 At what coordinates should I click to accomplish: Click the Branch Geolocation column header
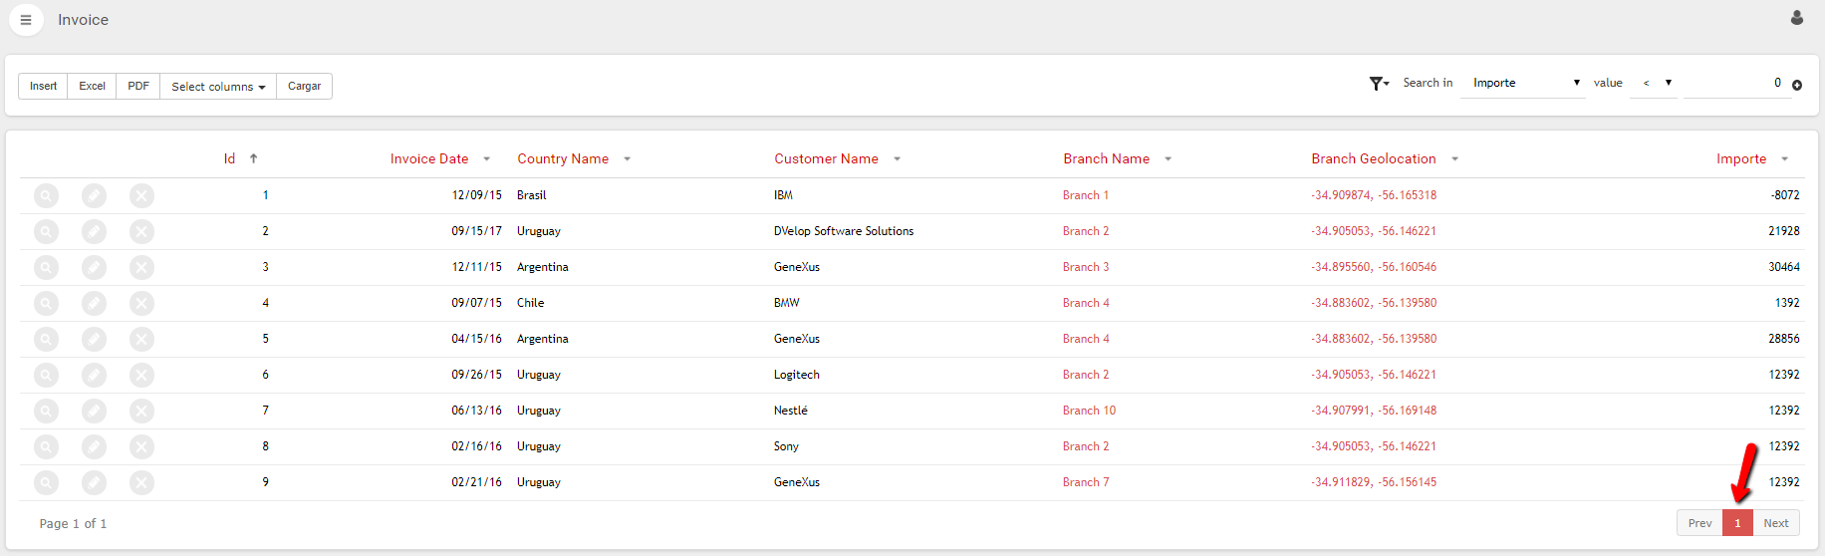point(1374,159)
